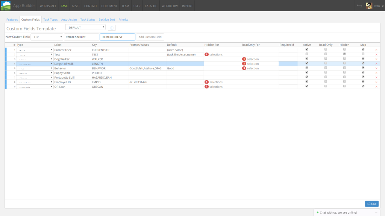The height and width of the screenshot is (216, 385).
Task: Click the back arrow icon in header
Action: (x=359, y=6)
